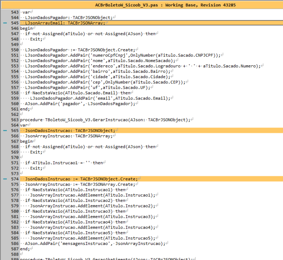Click the removed-line marker at line 565

point(5,130)
